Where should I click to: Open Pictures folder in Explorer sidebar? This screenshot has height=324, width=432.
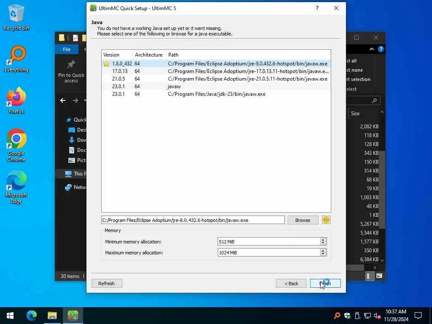78,160
